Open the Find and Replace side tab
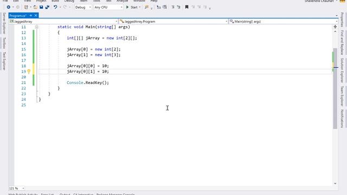347x195 pixels. pos(342,42)
